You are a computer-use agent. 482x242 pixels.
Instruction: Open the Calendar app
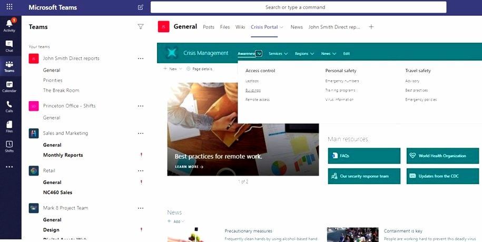tap(9, 86)
